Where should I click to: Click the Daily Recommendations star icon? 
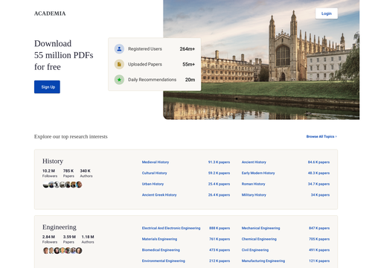pyautogui.click(x=119, y=80)
